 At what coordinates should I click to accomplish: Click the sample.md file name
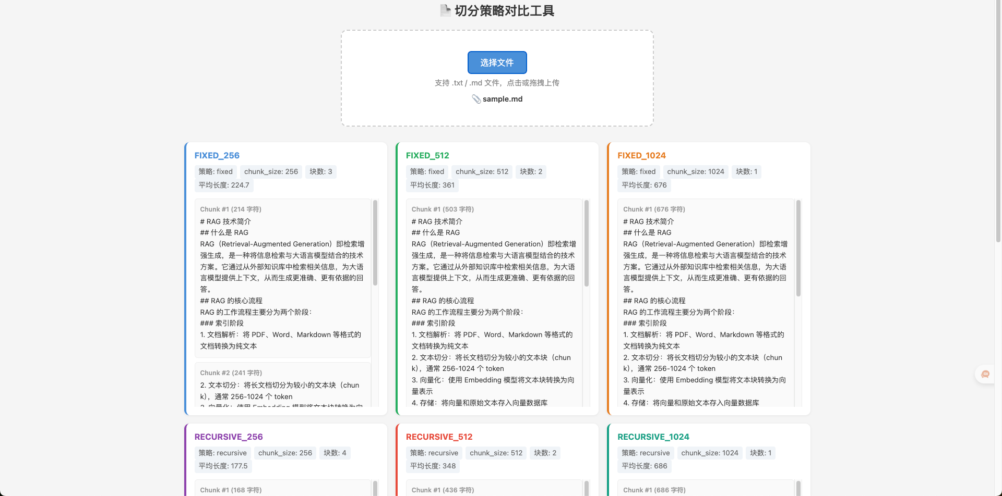coord(503,99)
